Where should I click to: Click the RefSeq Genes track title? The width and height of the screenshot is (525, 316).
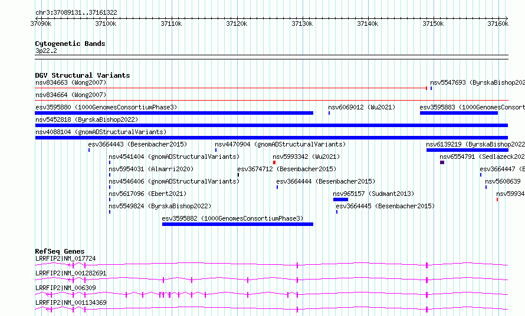[x=60, y=251]
